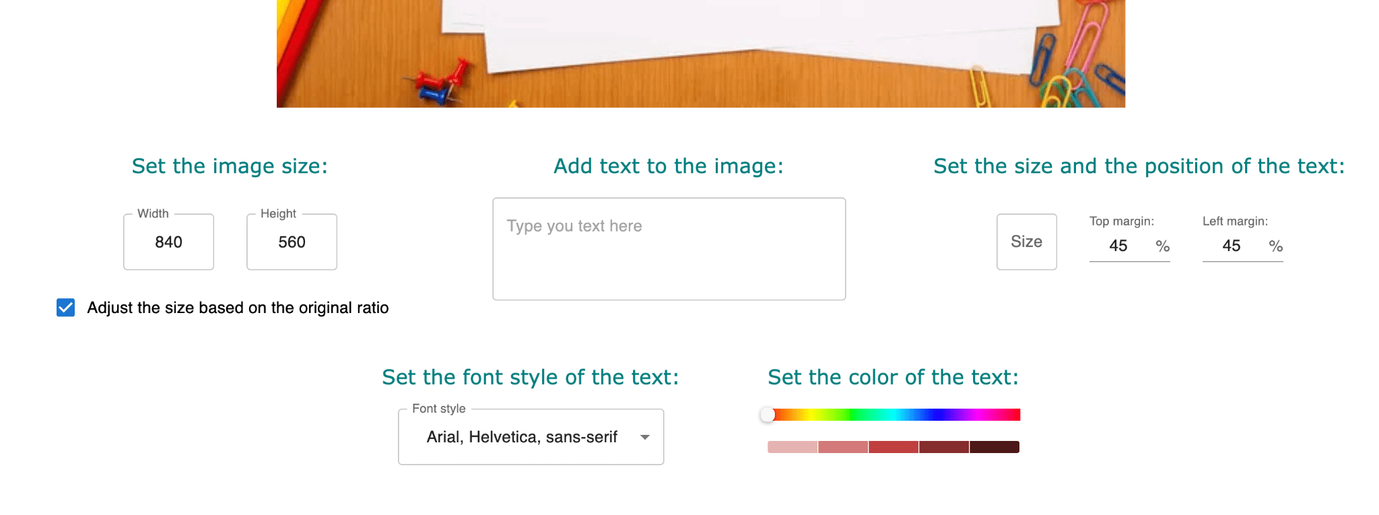Select the Top margin percentage field
This screenshot has height=515, width=1379.
coord(1119,246)
